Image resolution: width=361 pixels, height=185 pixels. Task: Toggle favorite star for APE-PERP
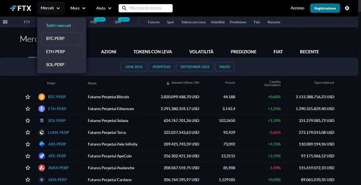click(28, 156)
